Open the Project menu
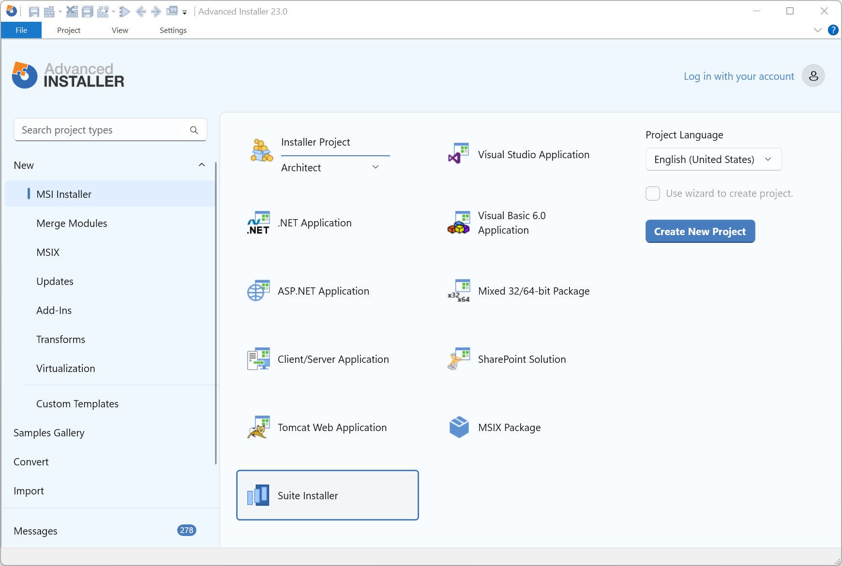Viewport: 842px width, 566px height. coord(69,30)
